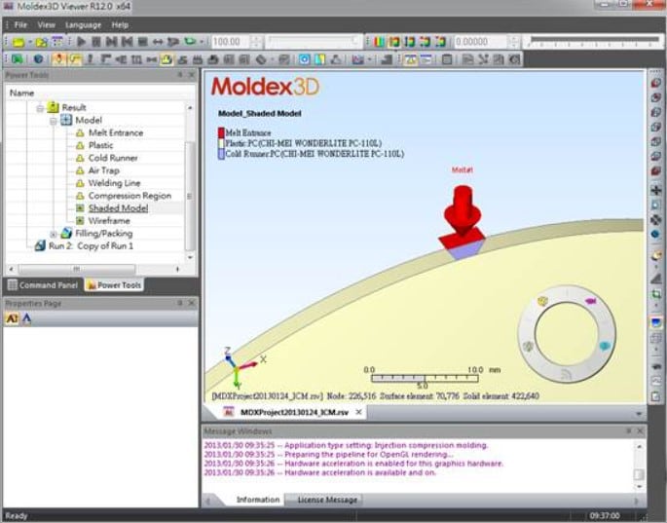Image resolution: width=667 pixels, height=523 pixels.
Task: Click the orange 'A' icon in Properties Page
Action: (x=12, y=318)
